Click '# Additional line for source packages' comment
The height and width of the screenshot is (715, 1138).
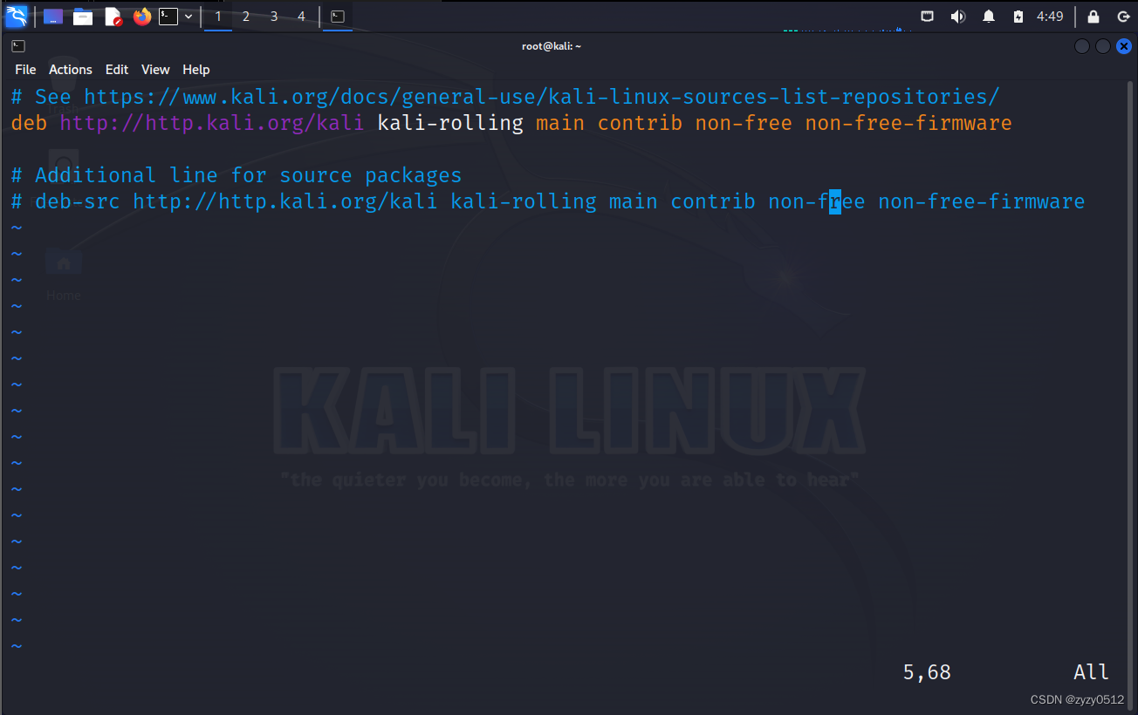click(x=237, y=175)
